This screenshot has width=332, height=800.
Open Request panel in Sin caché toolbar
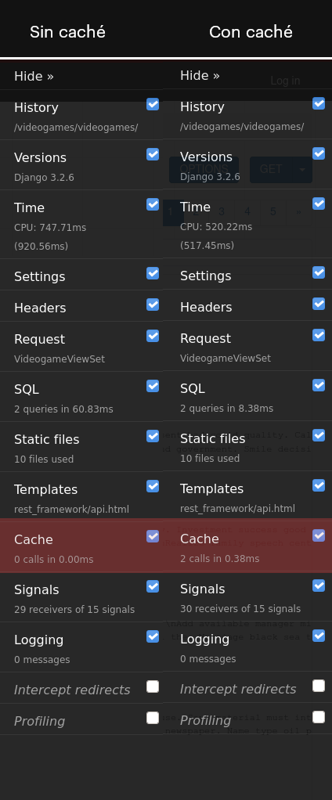[39, 339]
